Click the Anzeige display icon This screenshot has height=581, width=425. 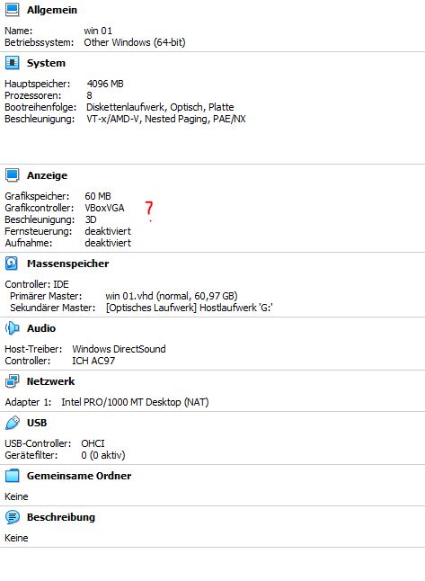click(12, 174)
